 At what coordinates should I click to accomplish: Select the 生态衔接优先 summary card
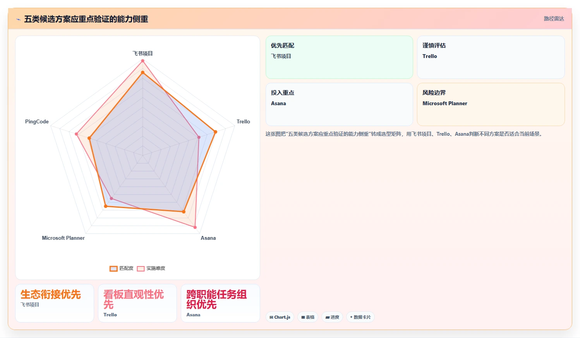coord(55,303)
